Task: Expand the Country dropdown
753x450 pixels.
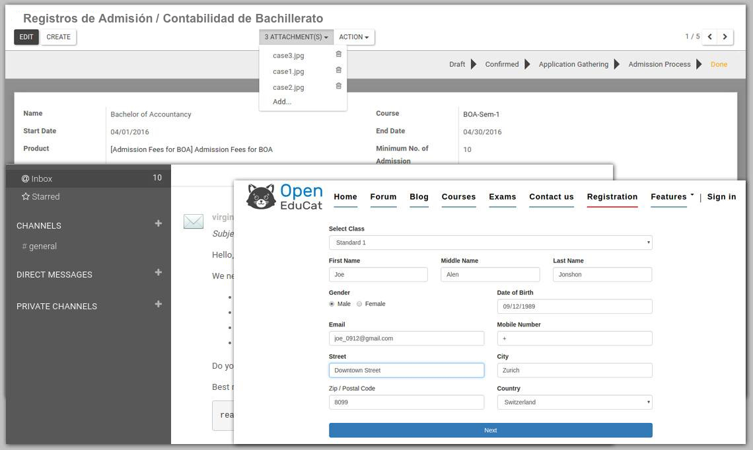Action: coord(574,402)
